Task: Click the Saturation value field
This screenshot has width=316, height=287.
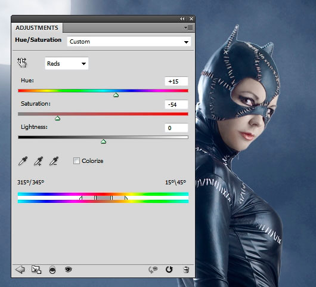Action: (x=176, y=104)
